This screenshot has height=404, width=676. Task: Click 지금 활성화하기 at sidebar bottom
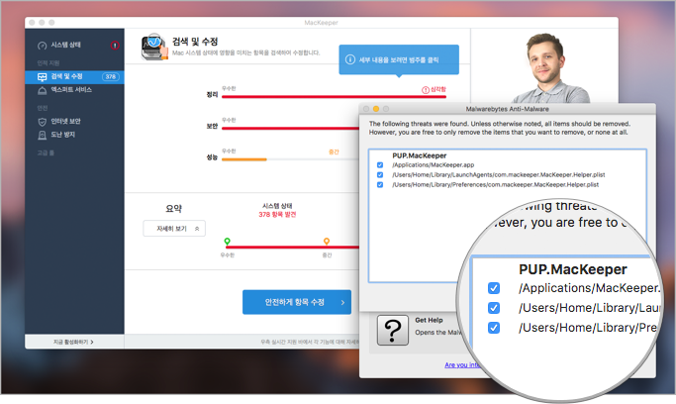[73, 342]
